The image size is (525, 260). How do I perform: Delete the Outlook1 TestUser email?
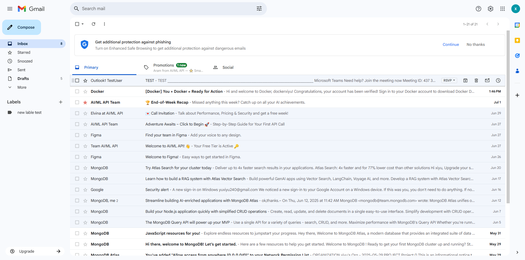point(476,80)
